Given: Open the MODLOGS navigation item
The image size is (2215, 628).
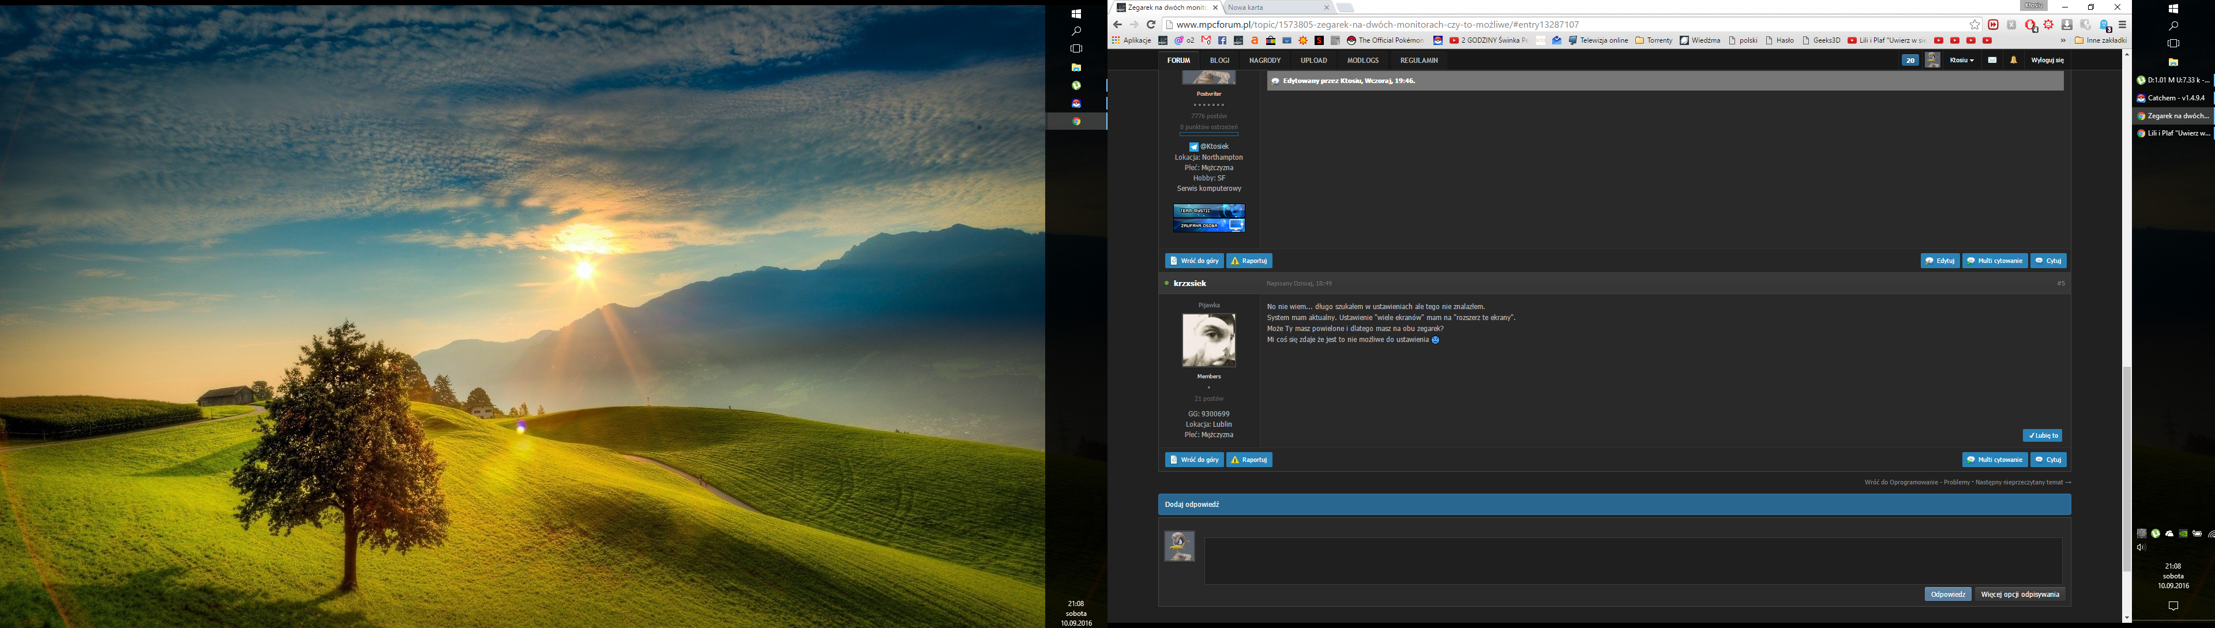Looking at the screenshot, I should click(x=1363, y=60).
